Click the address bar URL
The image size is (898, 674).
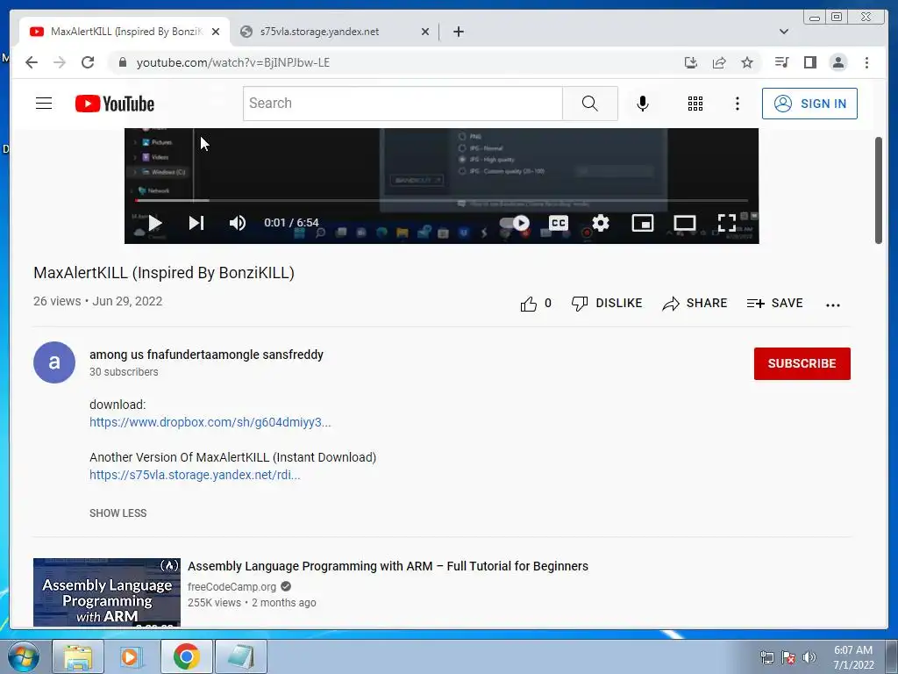233,62
